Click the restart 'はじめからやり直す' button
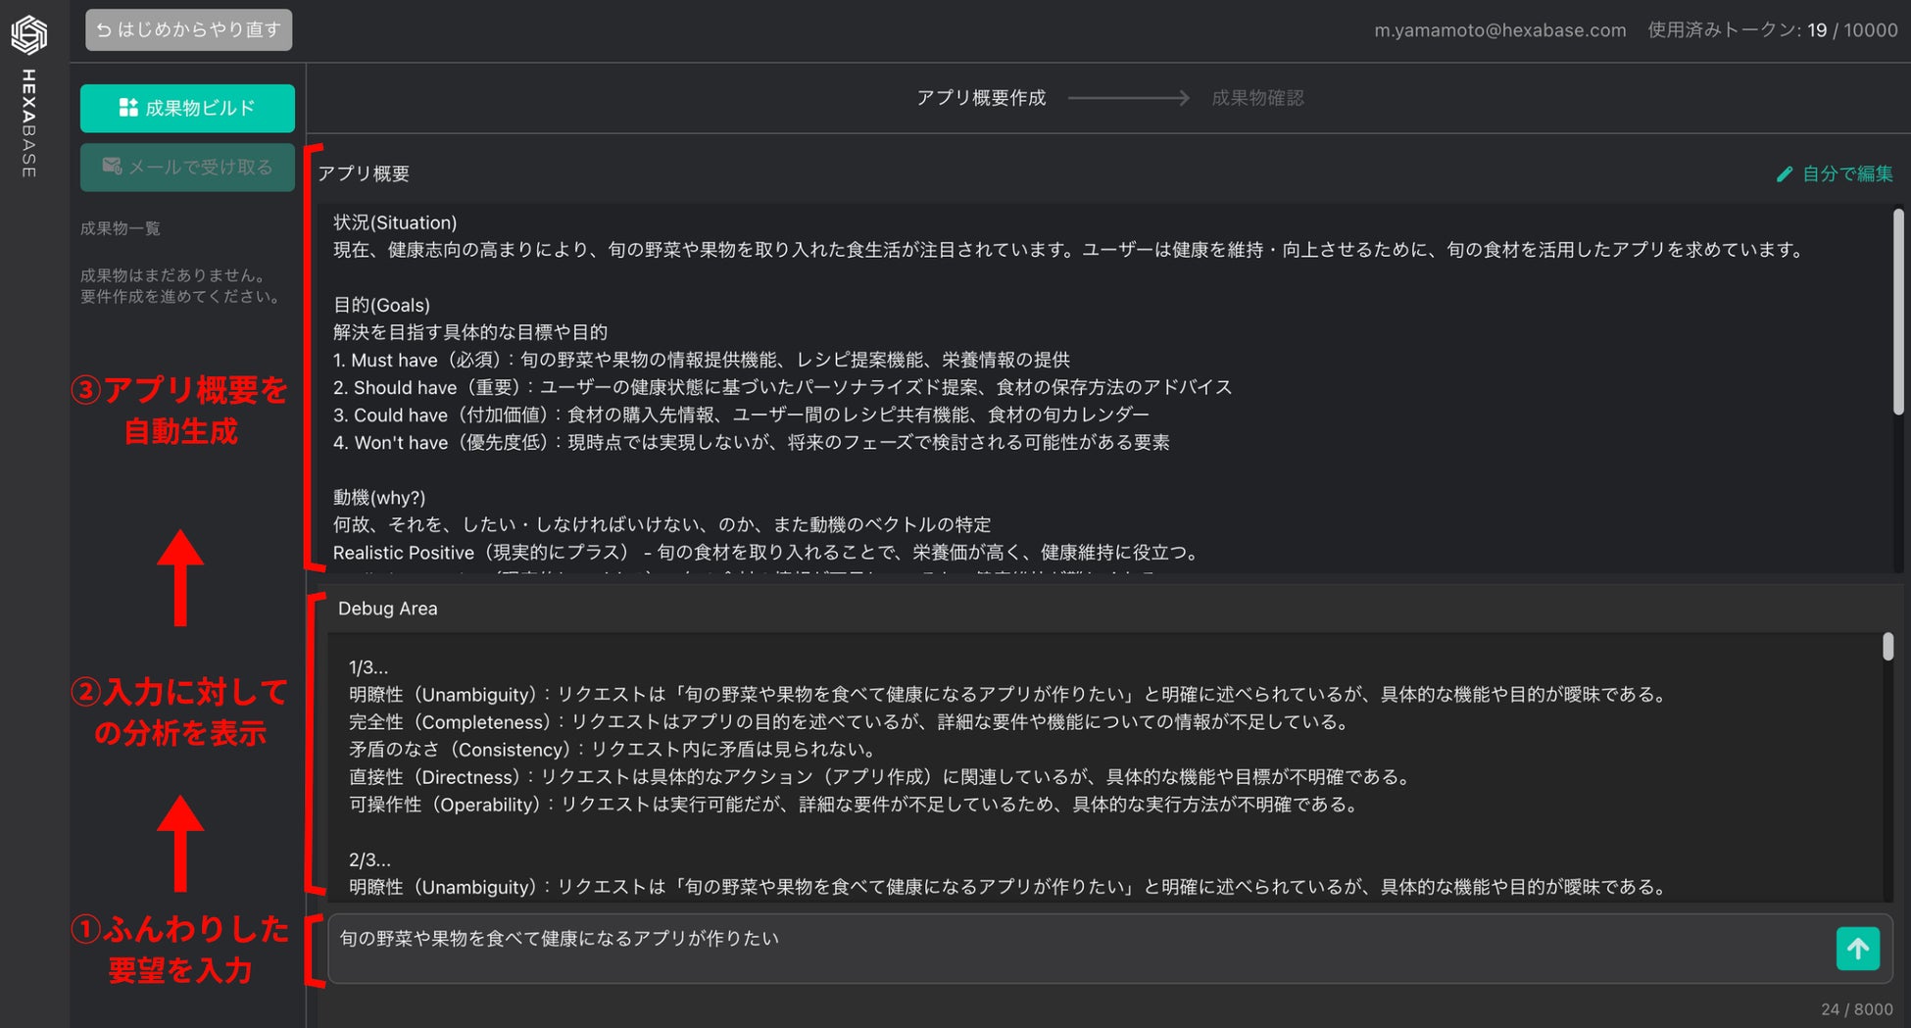 [188, 29]
